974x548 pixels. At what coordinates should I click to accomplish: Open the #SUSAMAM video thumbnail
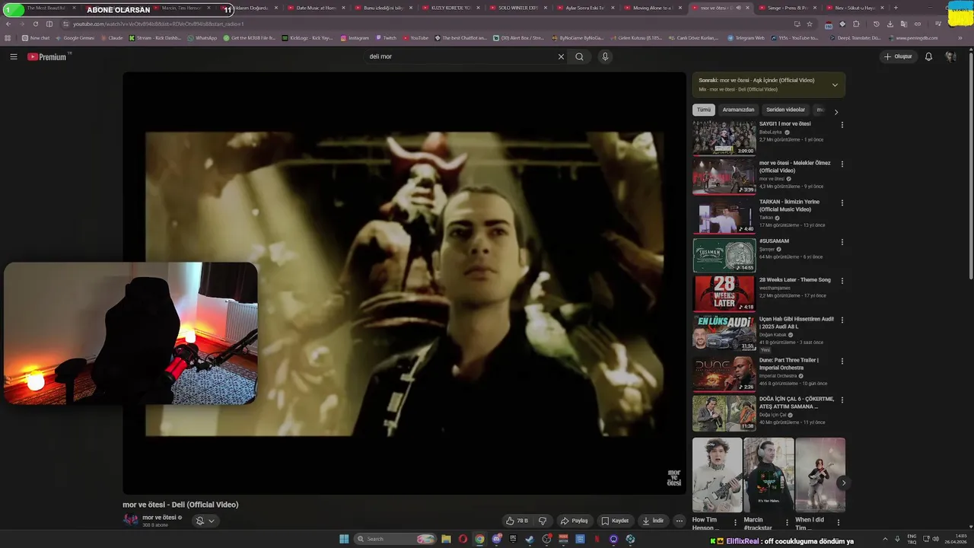pos(724,255)
